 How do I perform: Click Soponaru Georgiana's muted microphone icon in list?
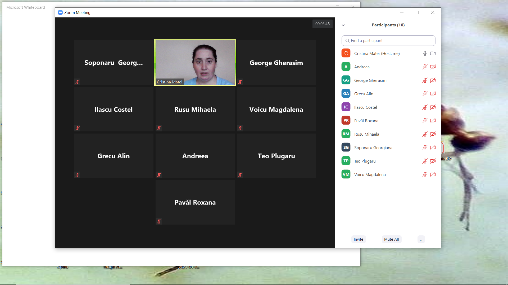click(x=425, y=148)
